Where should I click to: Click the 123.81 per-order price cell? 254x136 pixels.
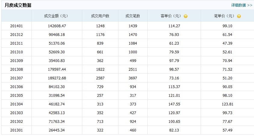pos(227,104)
